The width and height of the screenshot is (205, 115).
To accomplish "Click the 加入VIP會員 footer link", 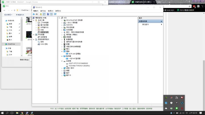I will [x=59, y=108].
